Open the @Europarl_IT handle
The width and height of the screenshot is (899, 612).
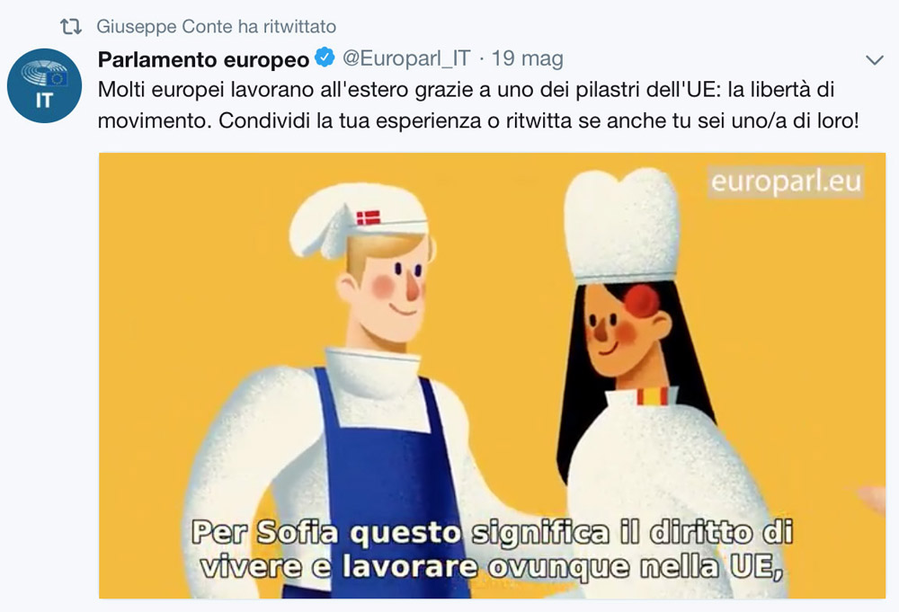tap(406, 58)
